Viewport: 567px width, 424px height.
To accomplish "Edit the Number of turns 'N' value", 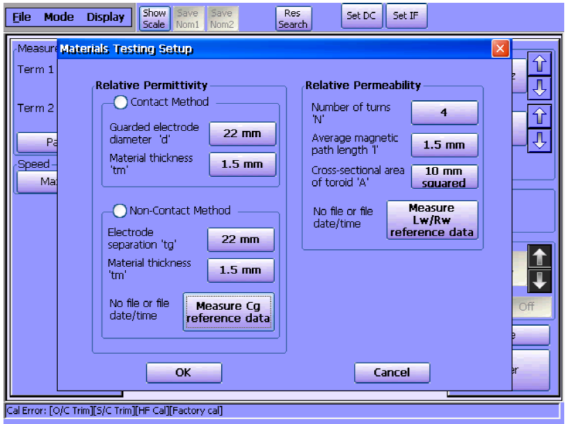I will click(x=444, y=113).
